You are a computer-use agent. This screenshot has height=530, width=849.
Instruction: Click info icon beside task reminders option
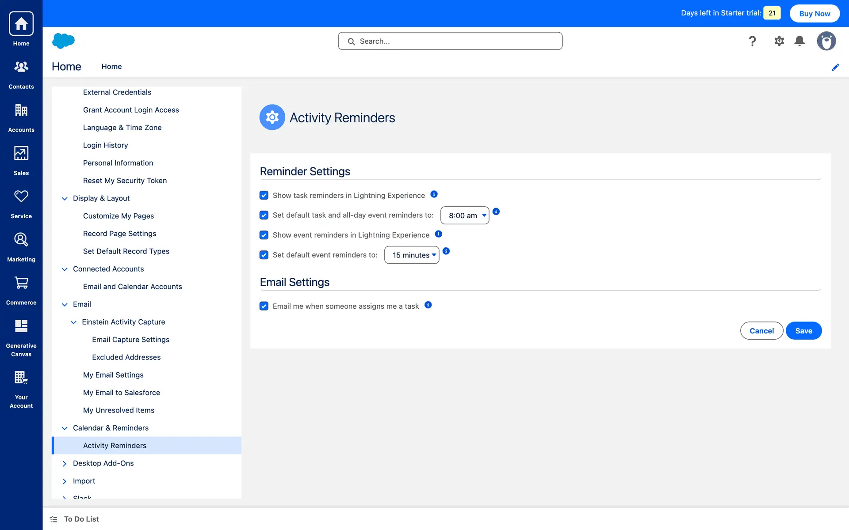click(x=434, y=194)
